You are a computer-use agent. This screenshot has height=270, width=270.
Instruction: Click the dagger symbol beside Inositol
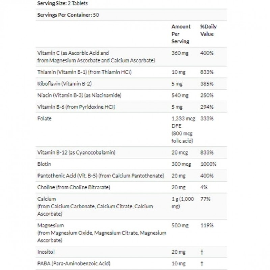[x=202, y=252]
